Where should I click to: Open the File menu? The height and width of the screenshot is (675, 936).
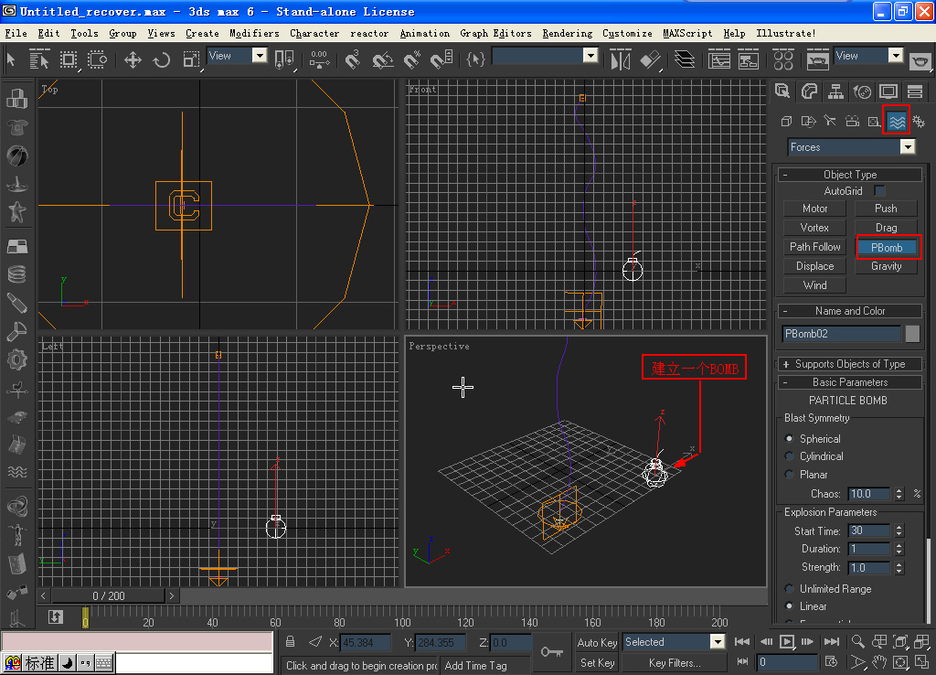click(16, 34)
